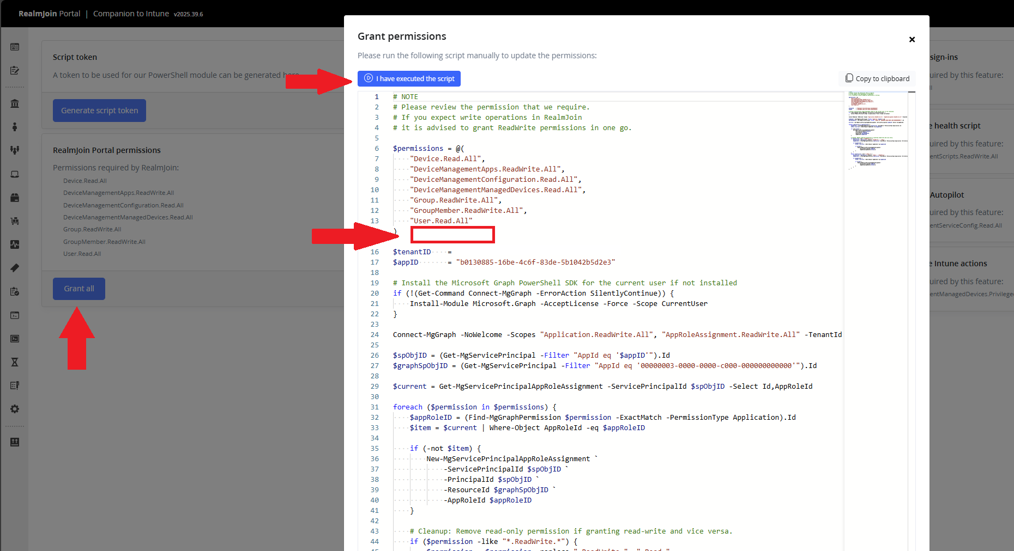Click code line 17 with $appID
The height and width of the screenshot is (551, 1014).
(x=503, y=262)
